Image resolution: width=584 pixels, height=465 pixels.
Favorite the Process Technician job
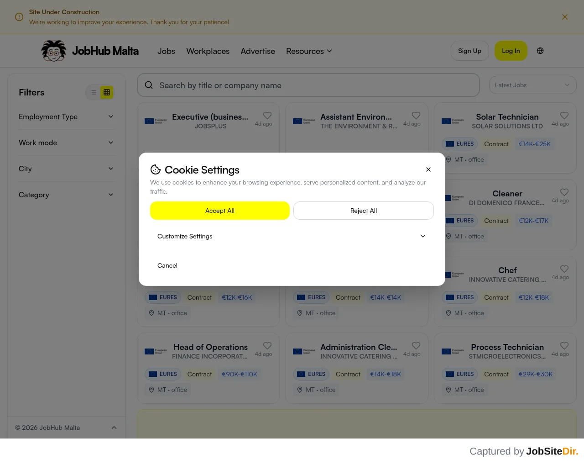coord(564,346)
